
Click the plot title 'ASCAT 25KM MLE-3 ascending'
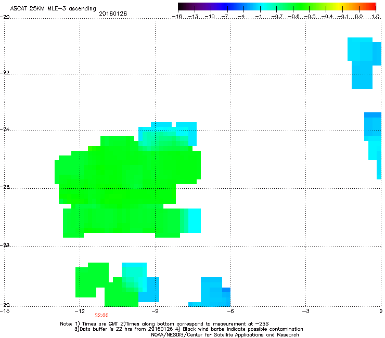coord(53,8)
